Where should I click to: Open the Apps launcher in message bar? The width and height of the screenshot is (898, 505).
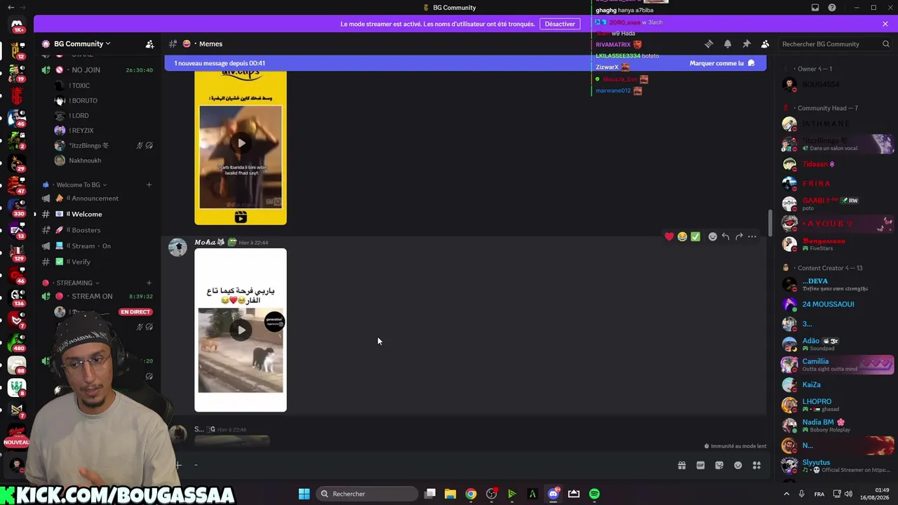757,465
